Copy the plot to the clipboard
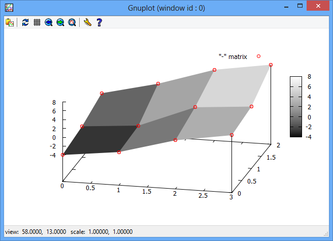 (x=10, y=22)
